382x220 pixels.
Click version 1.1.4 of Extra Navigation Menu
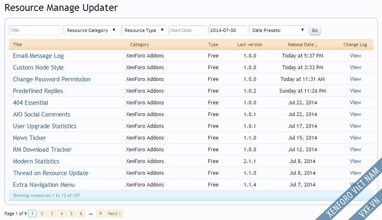point(250,185)
